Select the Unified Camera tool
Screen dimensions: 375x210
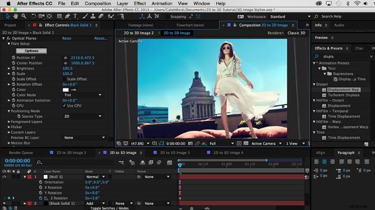tap(41, 16)
